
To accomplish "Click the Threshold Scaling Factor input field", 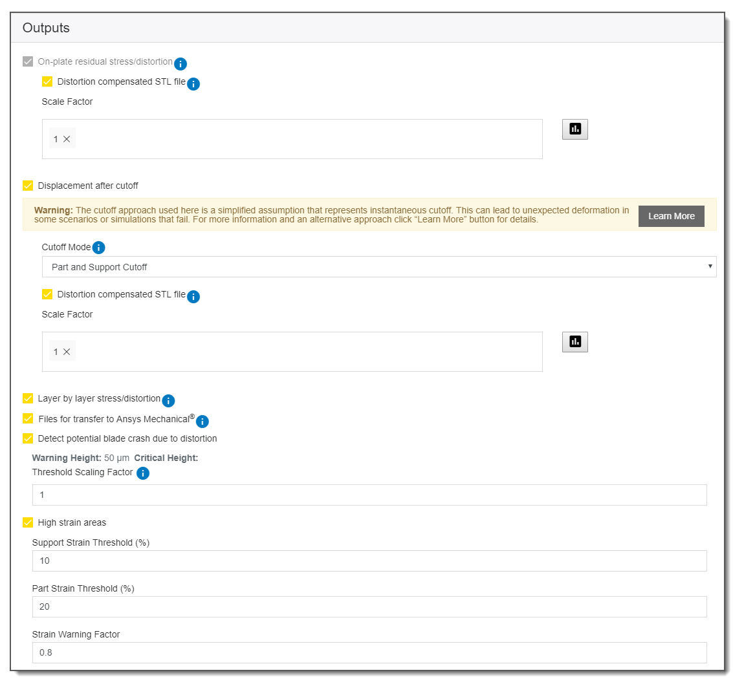I will [x=369, y=495].
